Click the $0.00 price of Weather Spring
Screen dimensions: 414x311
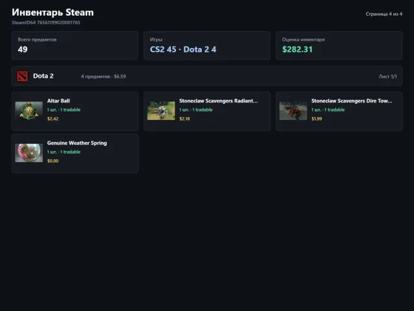pos(53,161)
